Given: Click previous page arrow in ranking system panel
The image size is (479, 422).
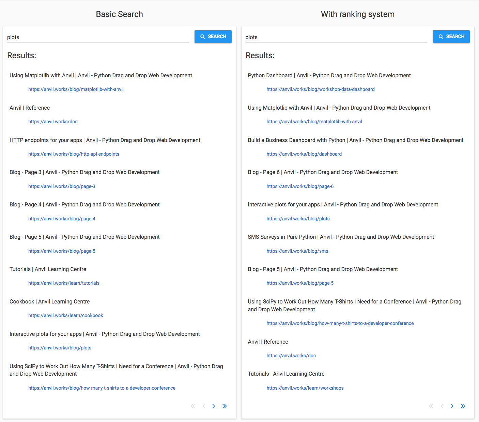Looking at the screenshot, I should [x=442, y=406].
